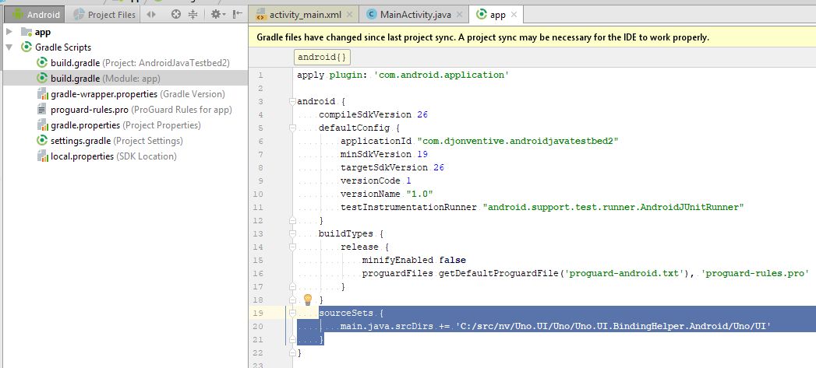Fold the buildTypes block at line 13

tap(292, 234)
